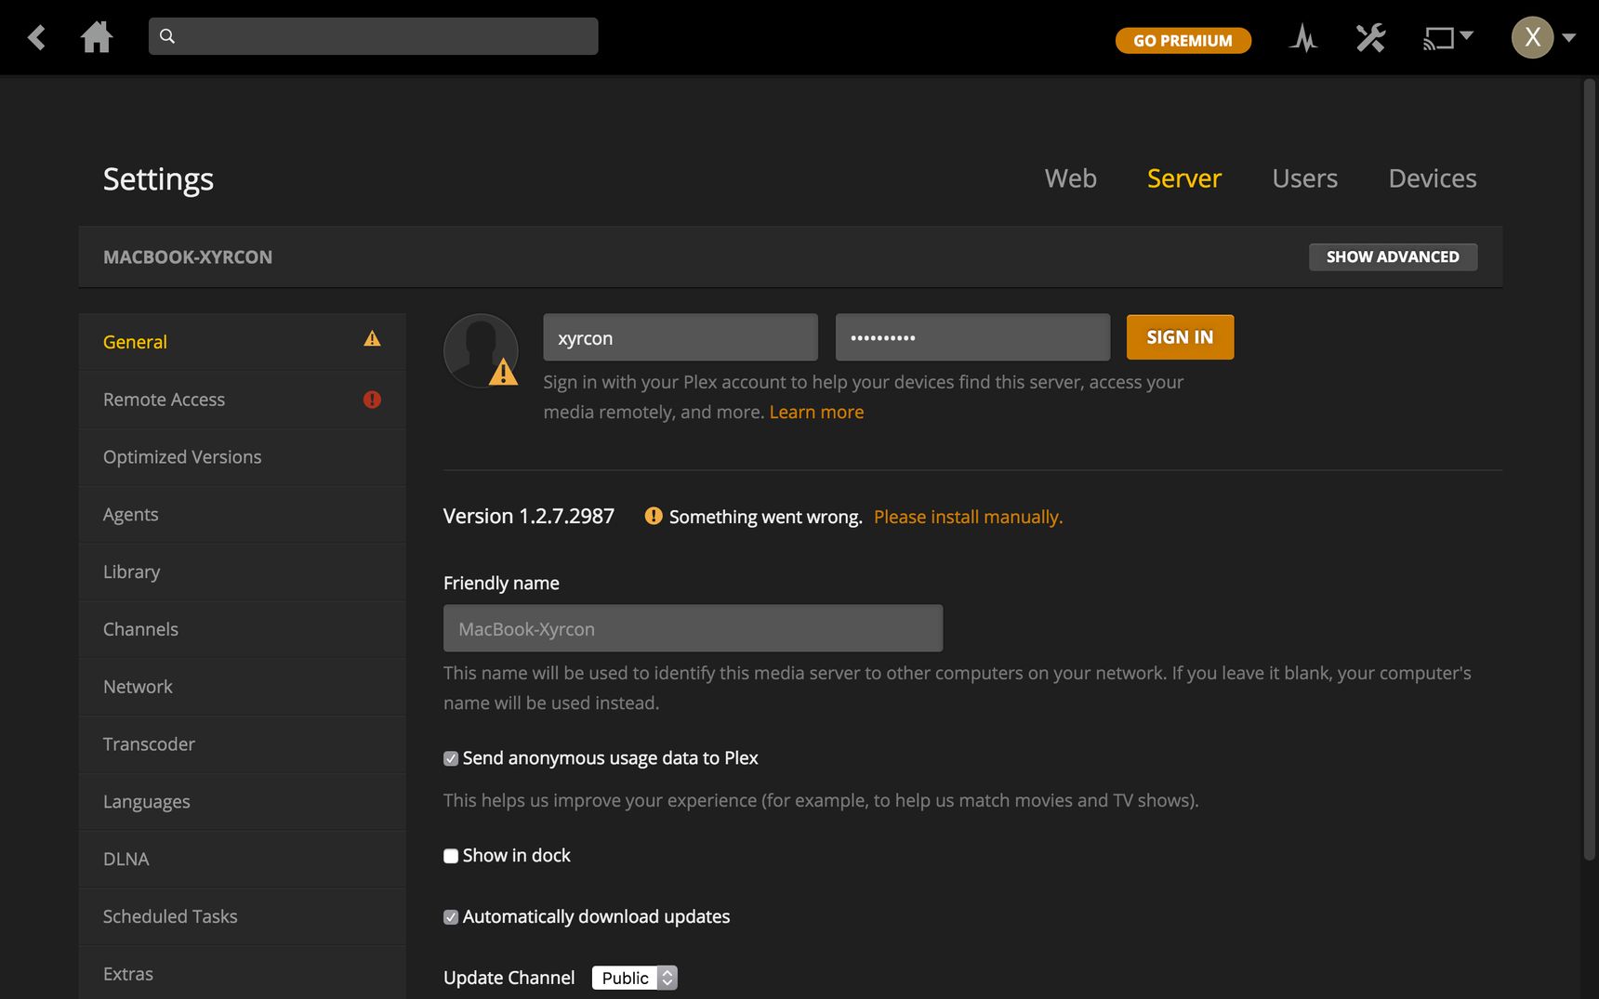Enable Show in dock checkbox
The image size is (1599, 999).
pyautogui.click(x=451, y=856)
